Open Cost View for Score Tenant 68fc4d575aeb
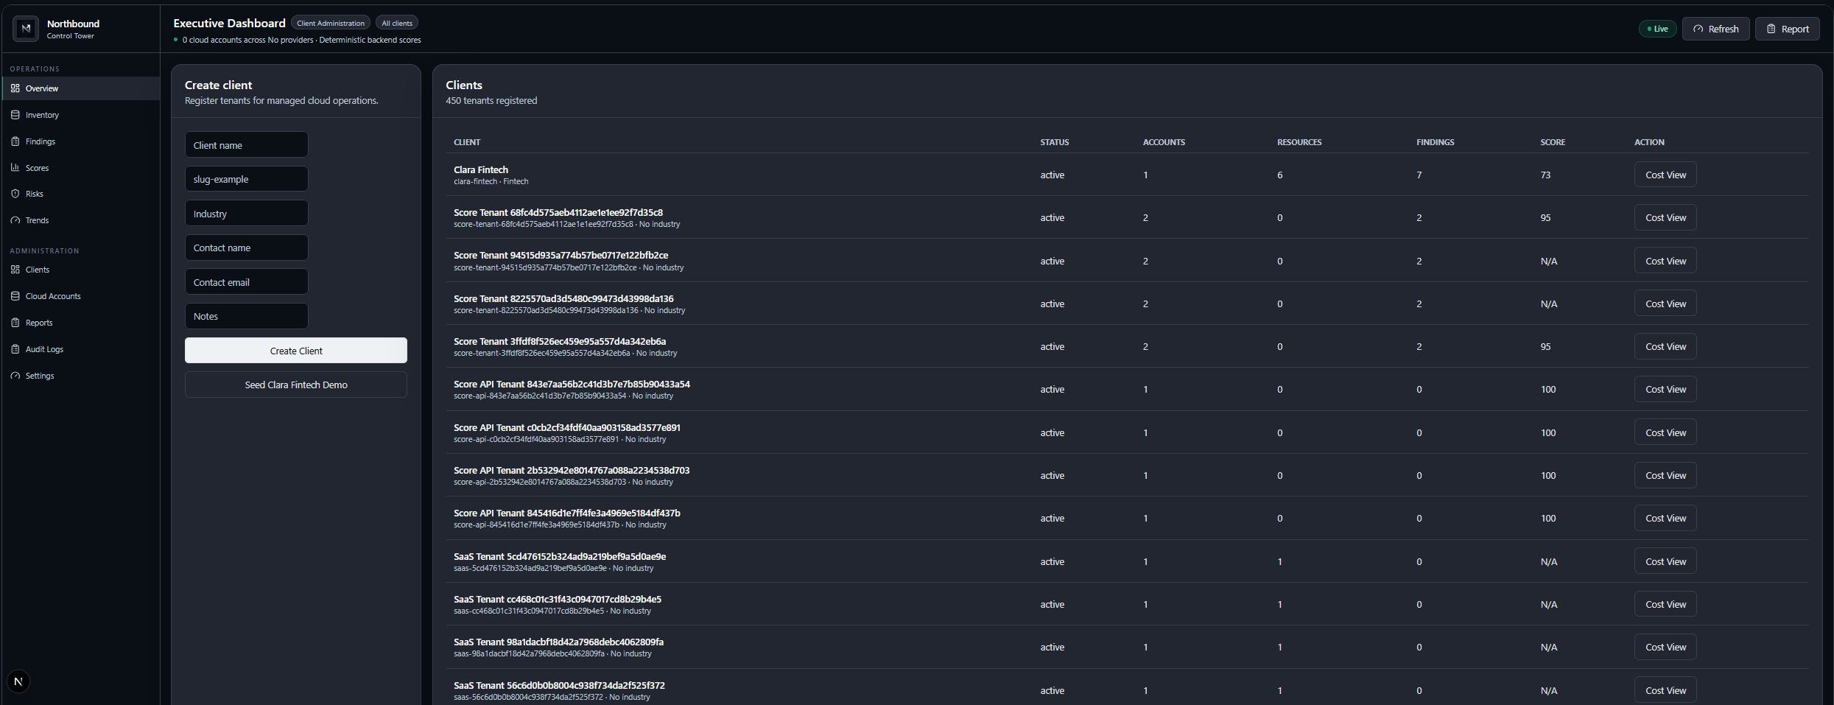Image resolution: width=1834 pixels, height=705 pixels. (x=1665, y=217)
